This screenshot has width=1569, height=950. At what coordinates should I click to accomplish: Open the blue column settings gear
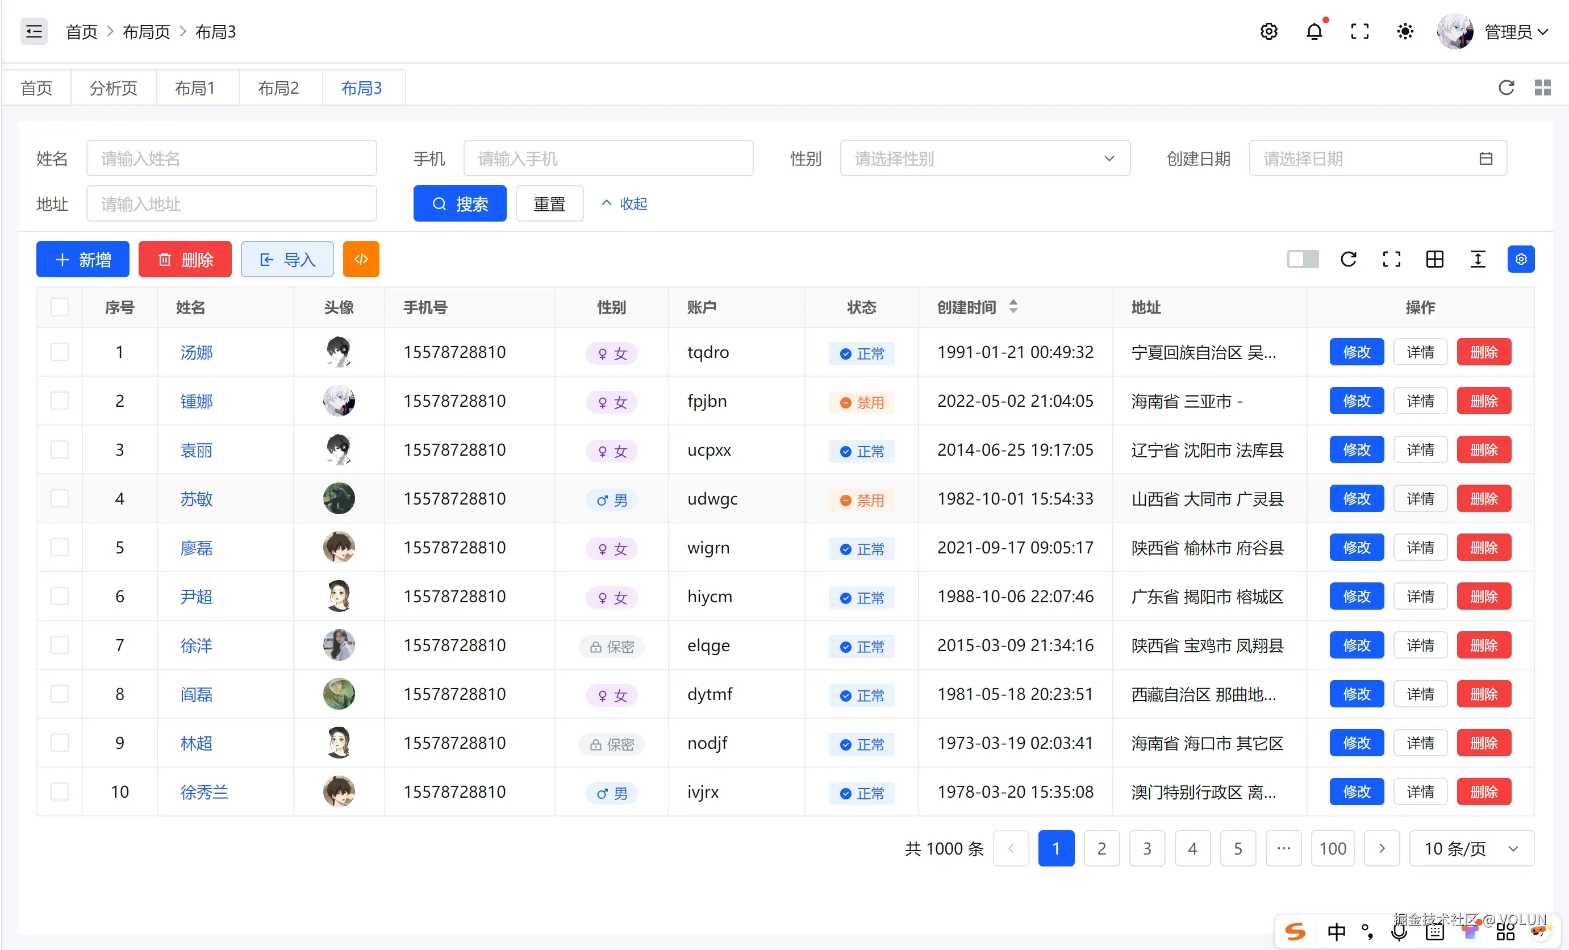point(1521,259)
